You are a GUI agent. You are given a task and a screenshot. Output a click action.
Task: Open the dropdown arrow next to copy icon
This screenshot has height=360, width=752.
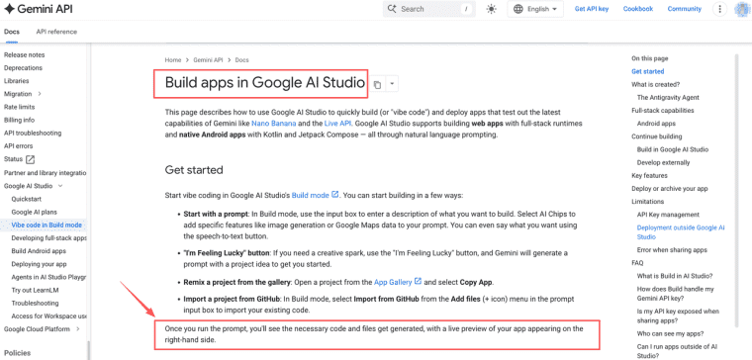coord(392,84)
